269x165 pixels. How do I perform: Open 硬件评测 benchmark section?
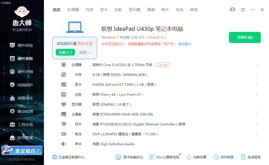tap(21, 72)
